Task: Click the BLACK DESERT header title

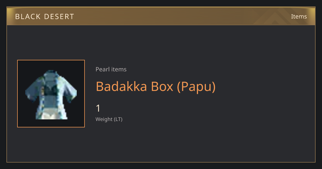Action: pyautogui.click(x=45, y=17)
